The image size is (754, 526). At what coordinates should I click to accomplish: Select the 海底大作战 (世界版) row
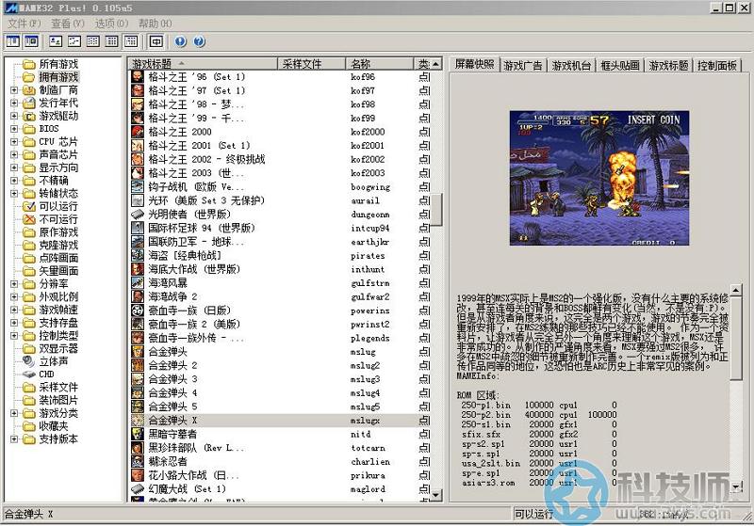(x=281, y=269)
